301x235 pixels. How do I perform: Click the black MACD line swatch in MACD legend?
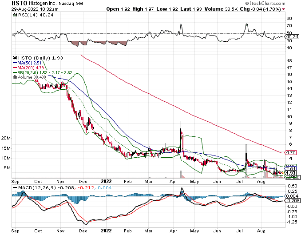click(15, 188)
